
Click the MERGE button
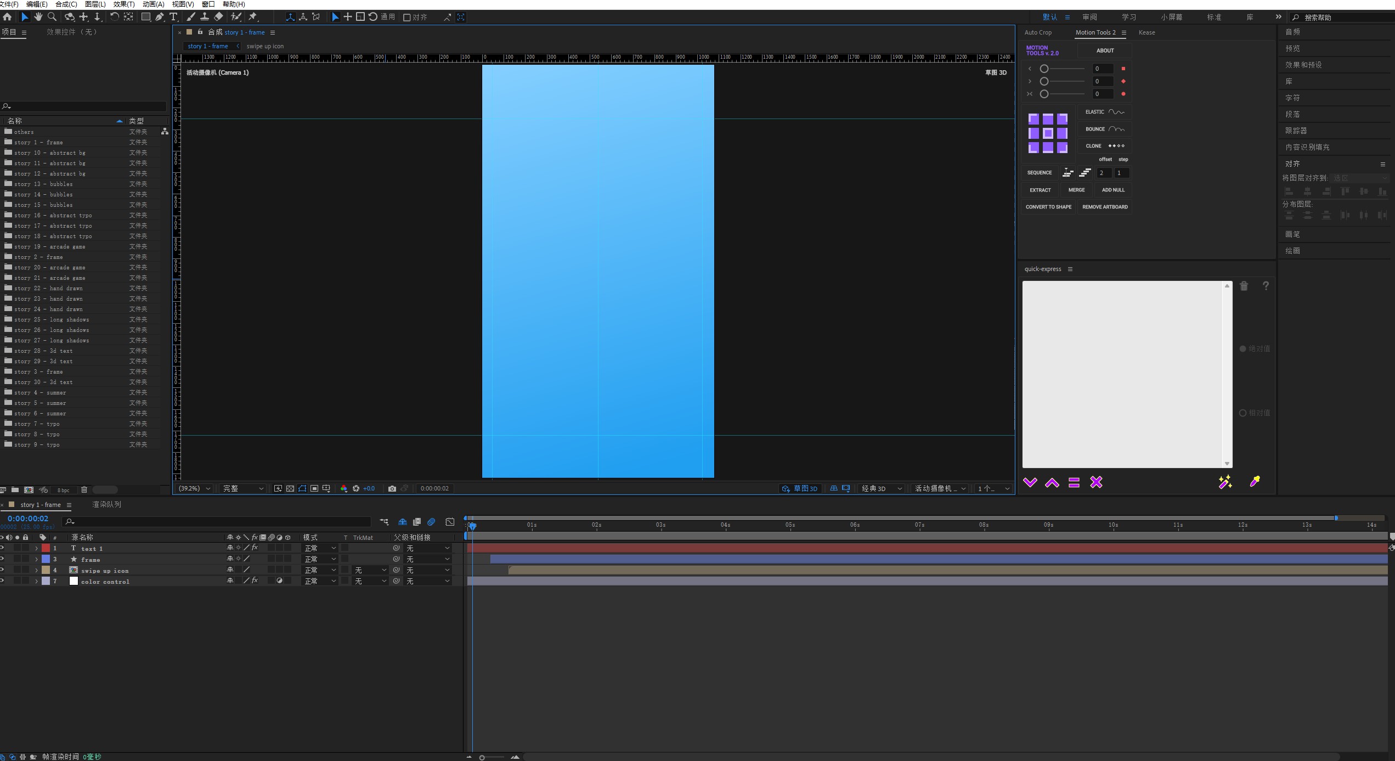click(1076, 190)
